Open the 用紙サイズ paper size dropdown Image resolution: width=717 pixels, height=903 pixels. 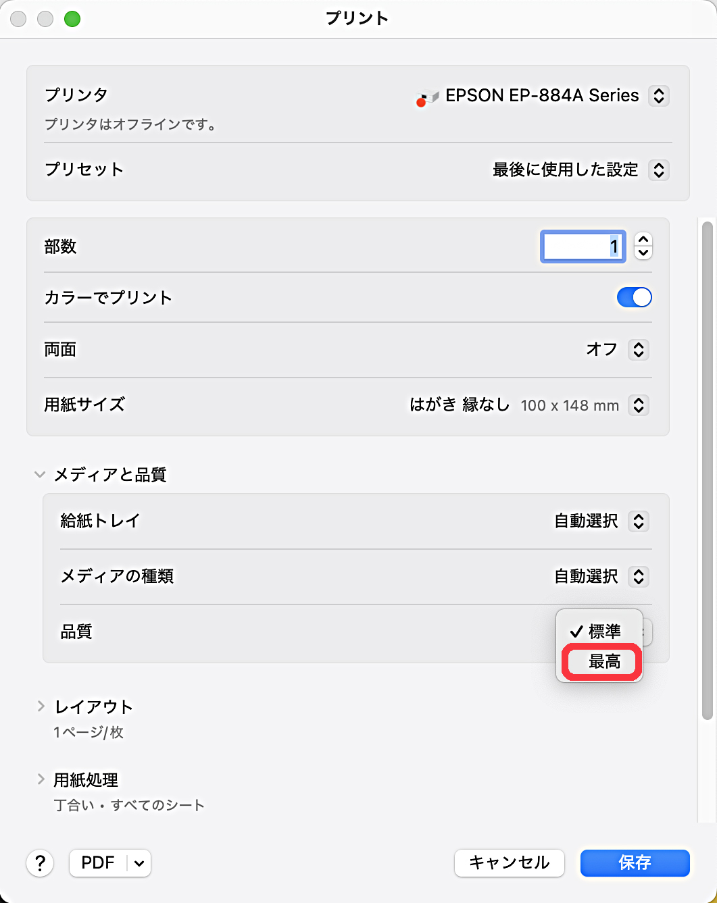[x=638, y=405]
